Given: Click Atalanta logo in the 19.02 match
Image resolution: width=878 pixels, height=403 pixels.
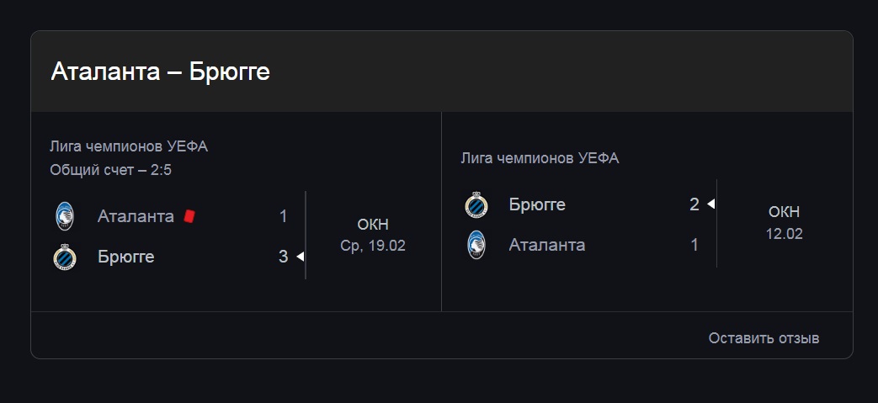Looking at the screenshot, I should (x=65, y=216).
